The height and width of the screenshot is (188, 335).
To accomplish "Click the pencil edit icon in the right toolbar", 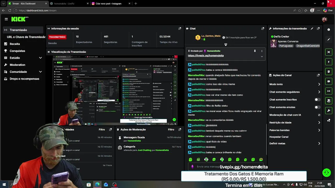I will [329, 39].
